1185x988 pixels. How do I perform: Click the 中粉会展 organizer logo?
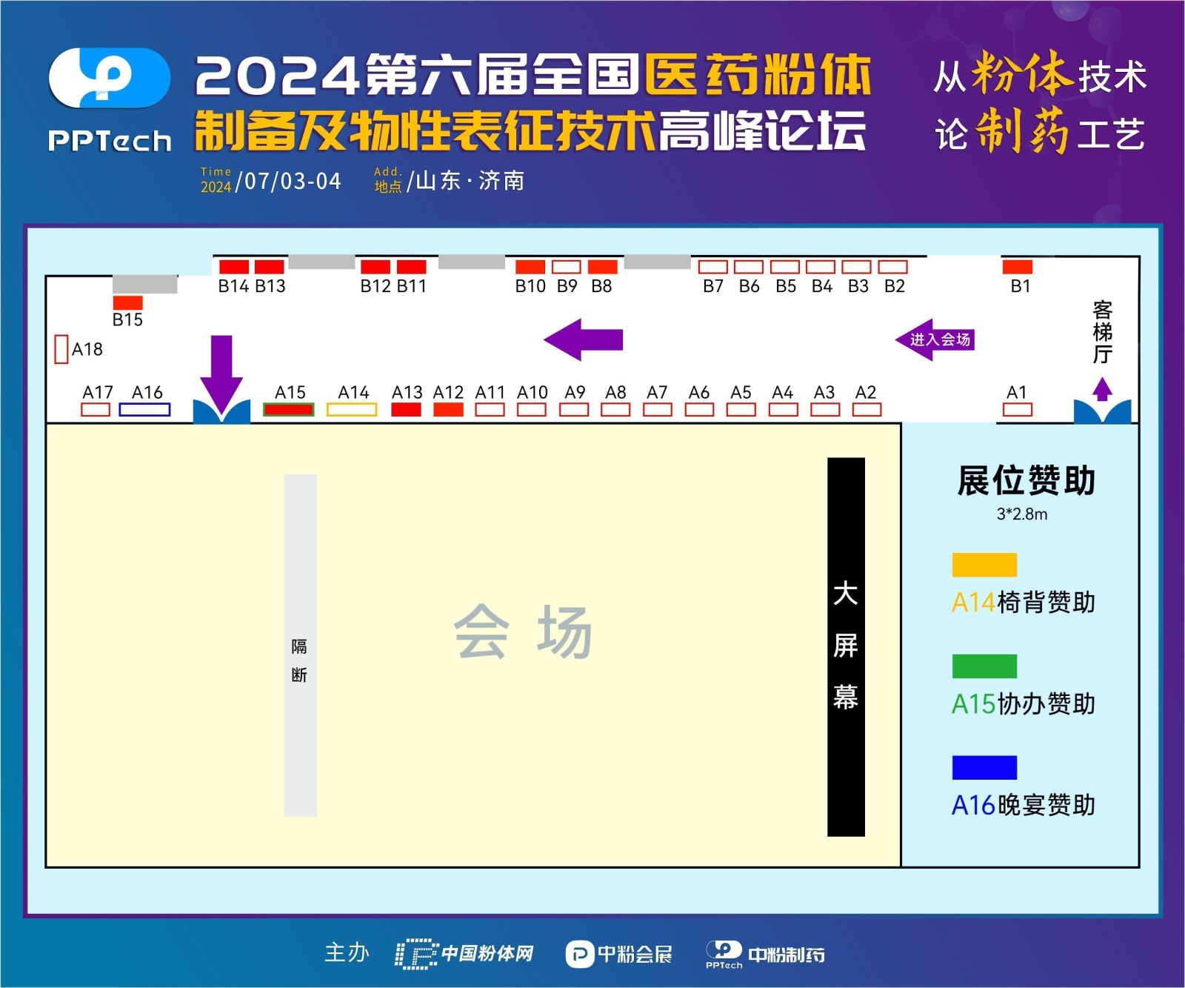(619, 954)
